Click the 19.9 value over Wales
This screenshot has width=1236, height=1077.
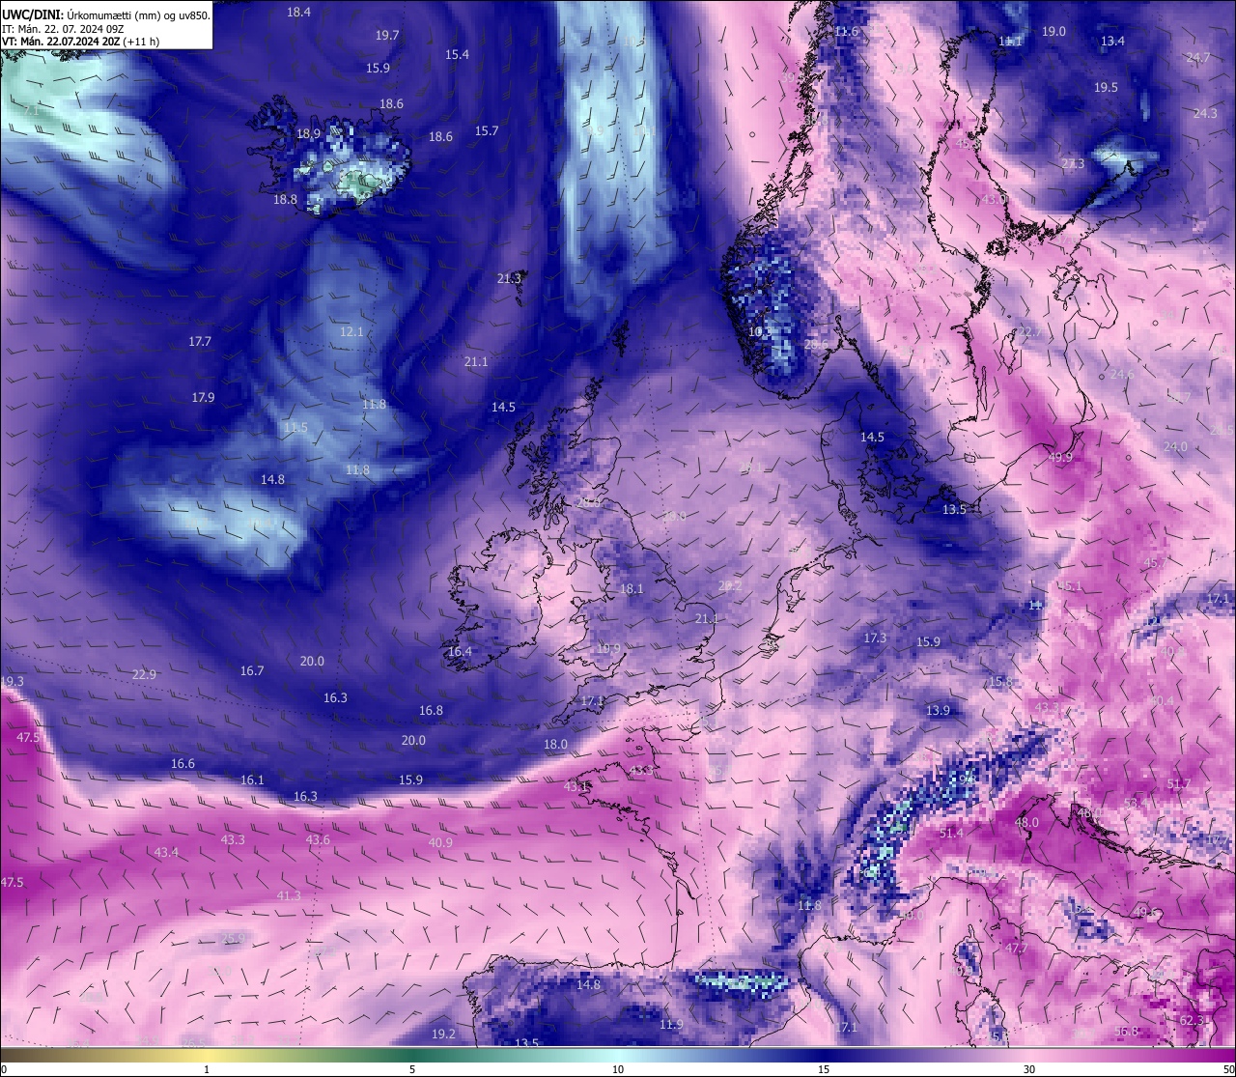pos(608,649)
